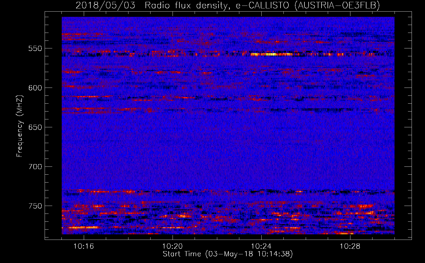Click the 10:16 time axis label
The image size is (425, 263).
[84, 246]
